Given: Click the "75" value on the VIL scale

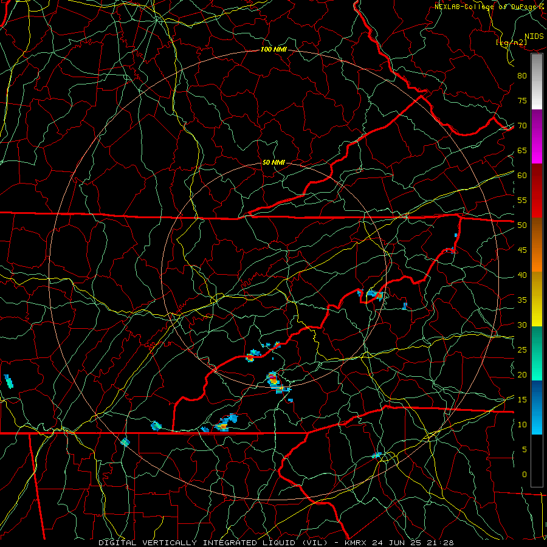Looking at the screenshot, I should [x=522, y=101].
